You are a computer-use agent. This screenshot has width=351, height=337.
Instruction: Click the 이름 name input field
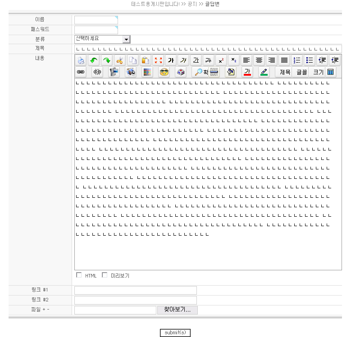(96, 20)
